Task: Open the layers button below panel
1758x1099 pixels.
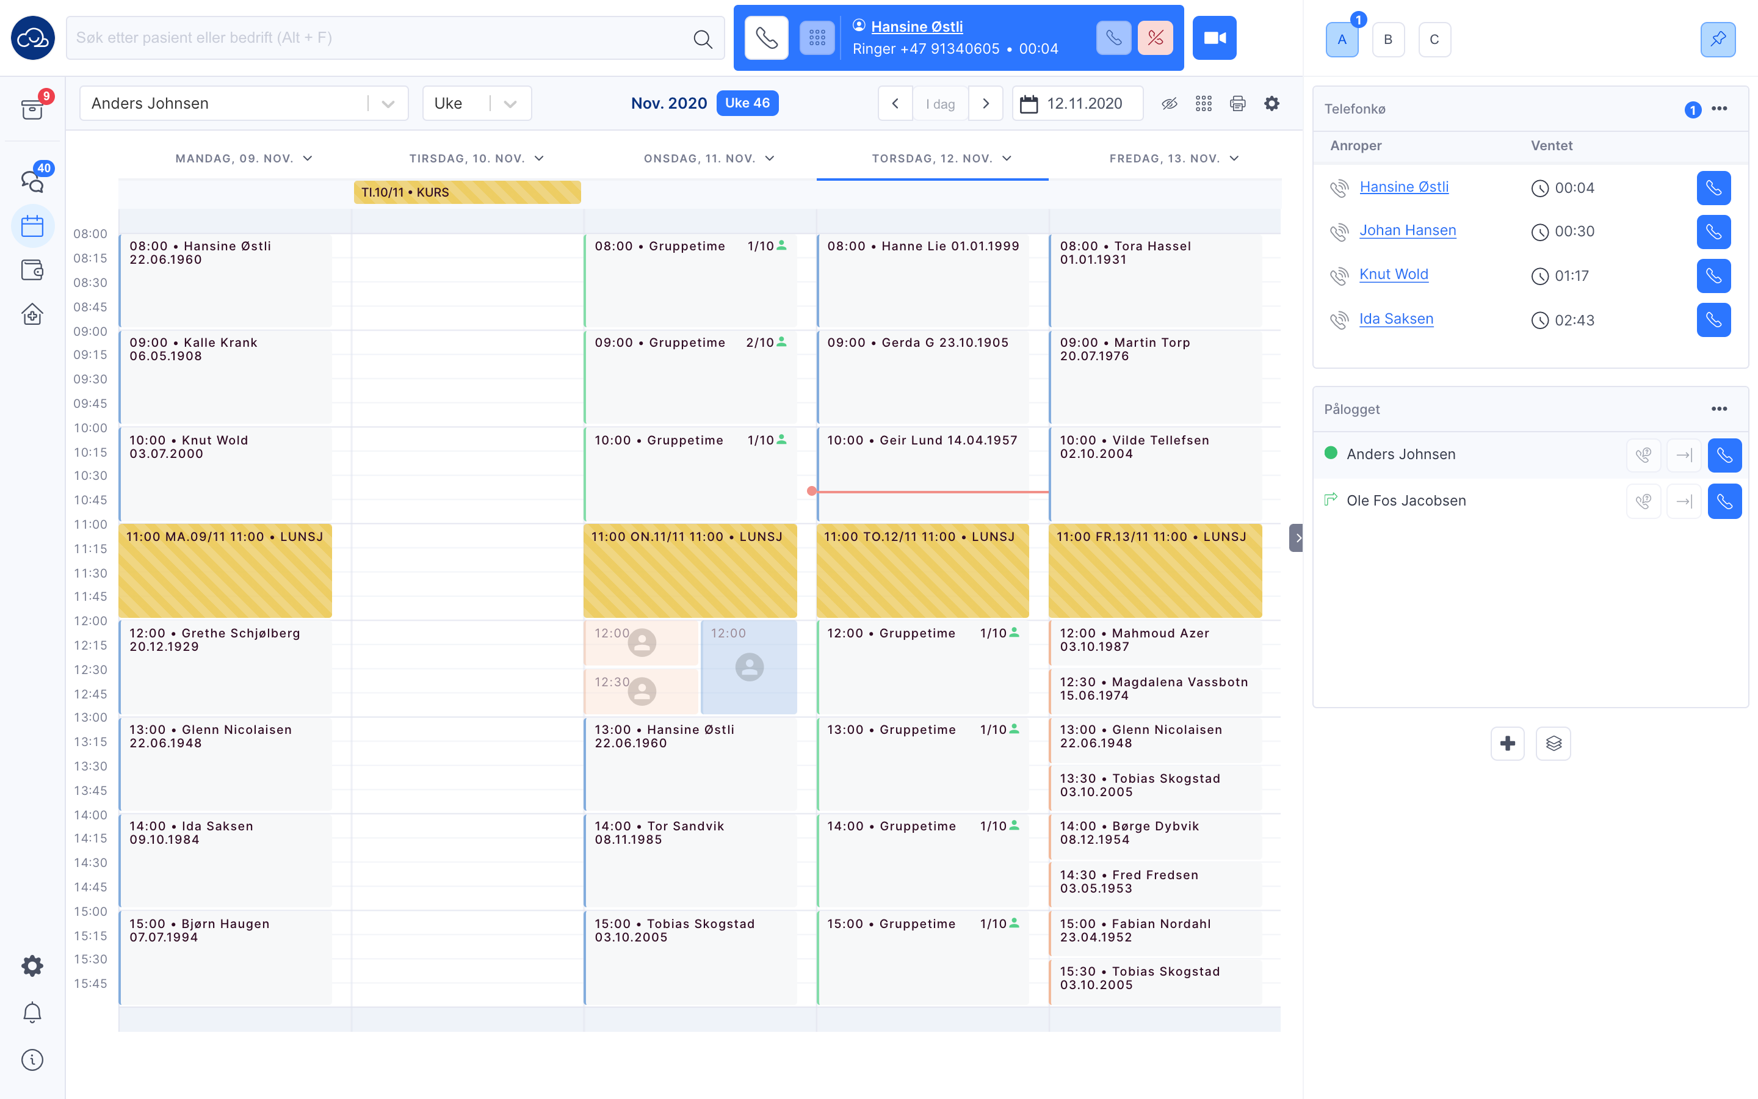Action: [1553, 744]
